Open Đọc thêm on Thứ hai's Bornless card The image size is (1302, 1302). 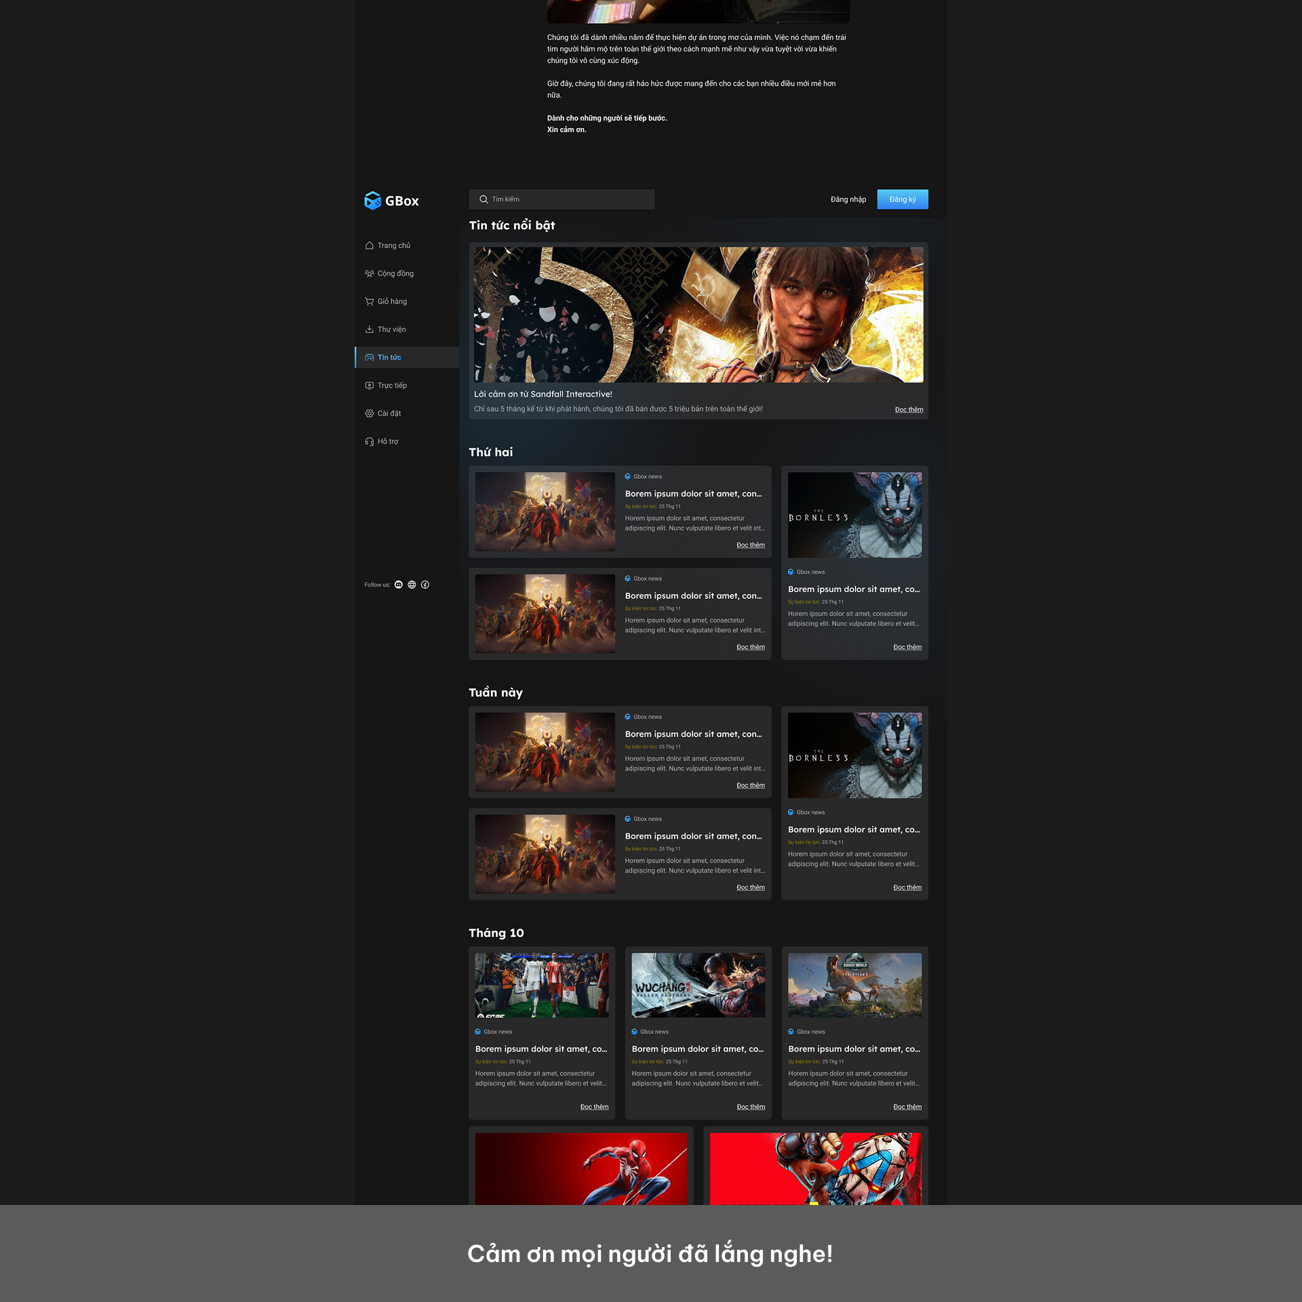click(907, 647)
